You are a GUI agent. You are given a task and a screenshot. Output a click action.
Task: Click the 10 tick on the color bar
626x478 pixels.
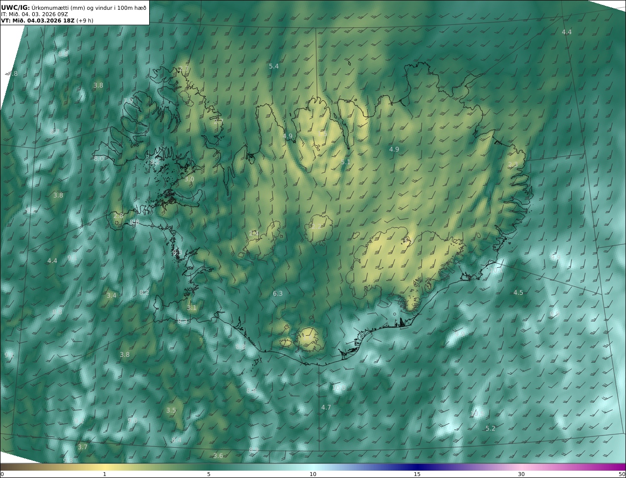click(313, 474)
